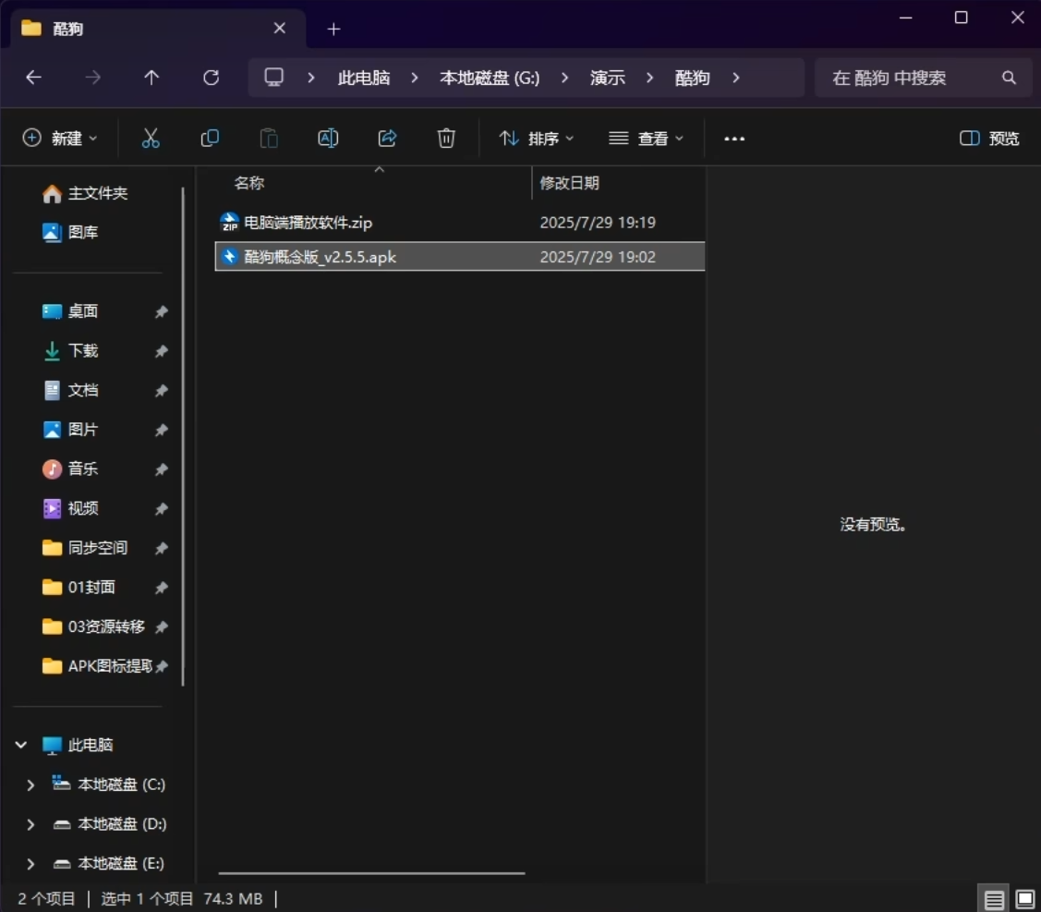Open the 新建 dropdown
Screen dimensions: 1041x912
pos(61,138)
